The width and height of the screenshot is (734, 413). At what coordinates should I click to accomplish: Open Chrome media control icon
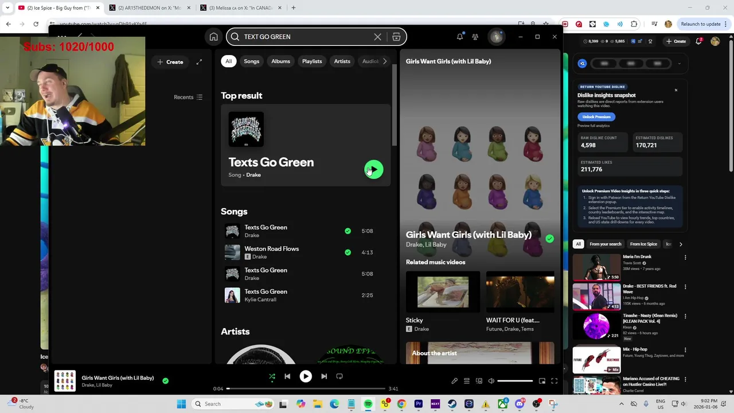[654, 24]
